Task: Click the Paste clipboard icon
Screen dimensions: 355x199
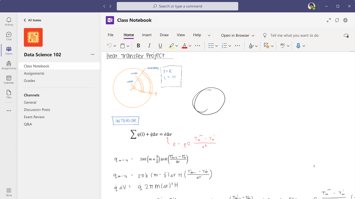Action: click(123, 46)
